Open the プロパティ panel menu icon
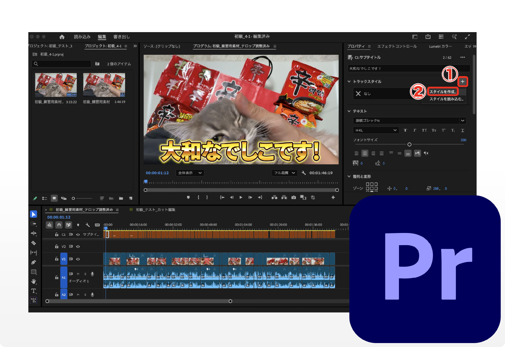The width and height of the screenshot is (505, 347). 369,46
